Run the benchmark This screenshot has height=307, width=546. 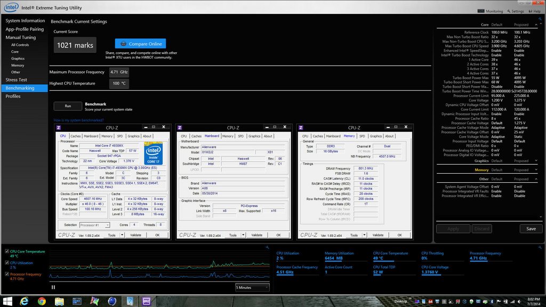pos(68,106)
